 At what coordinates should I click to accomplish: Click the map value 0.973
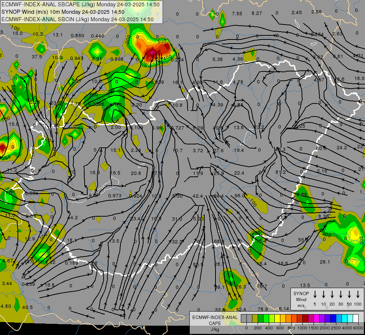point(115,196)
